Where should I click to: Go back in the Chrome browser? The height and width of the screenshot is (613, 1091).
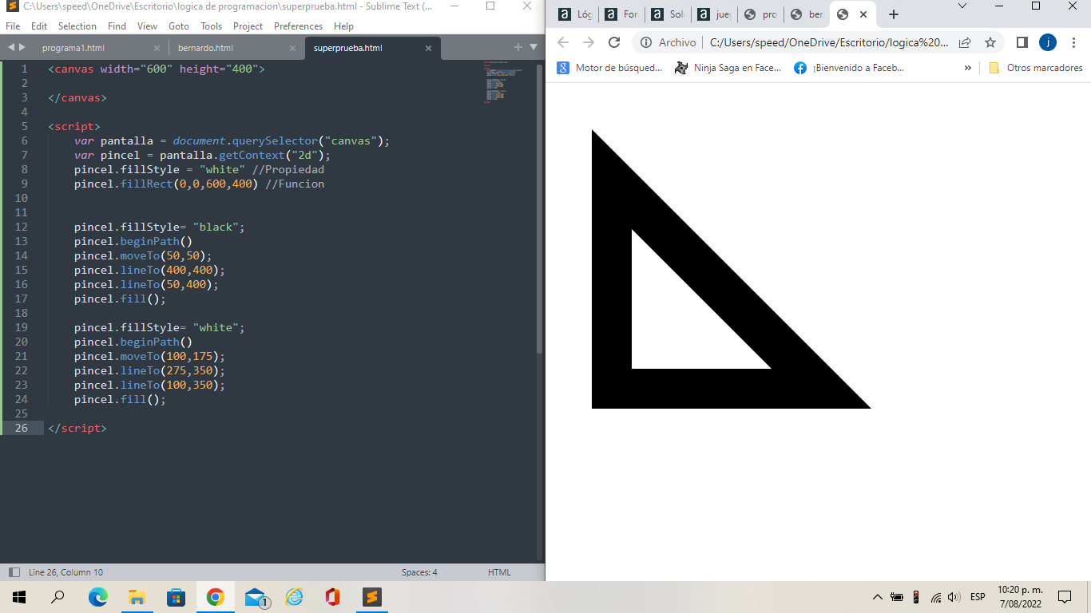click(x=563, y=42)
